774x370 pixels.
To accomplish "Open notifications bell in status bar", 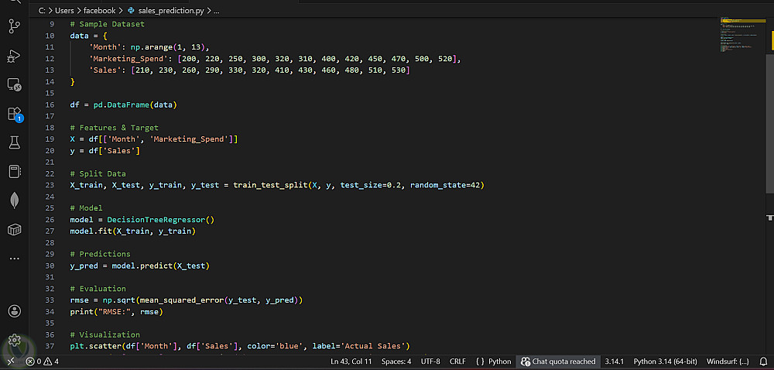I will (763, 361).
